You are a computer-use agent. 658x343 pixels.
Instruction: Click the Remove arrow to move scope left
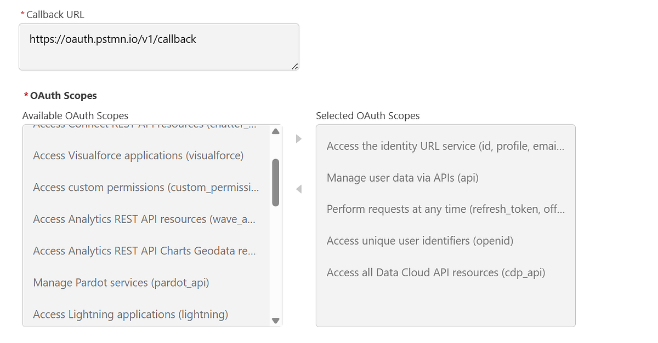(x=299, y=189)
